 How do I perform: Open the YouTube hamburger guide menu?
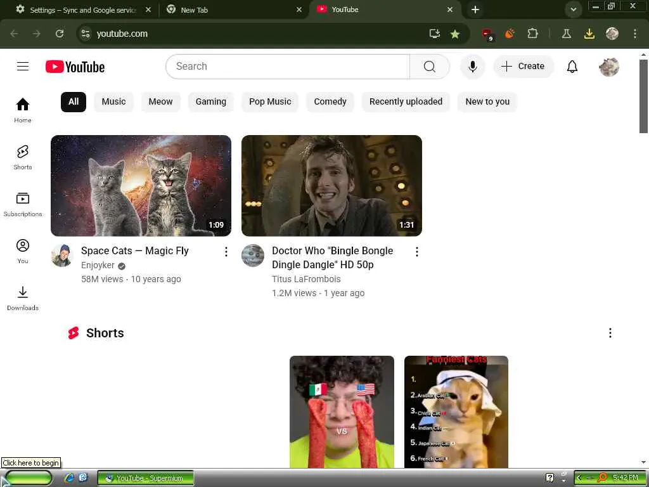click(x=23, y=66)
